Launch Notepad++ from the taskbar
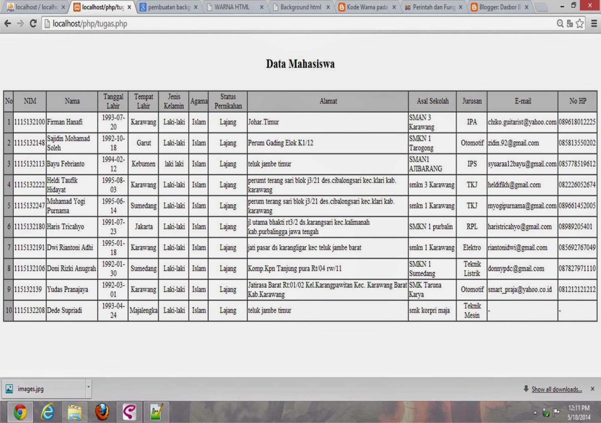Viewport: 601px width, 423px height. click(156, 412)
